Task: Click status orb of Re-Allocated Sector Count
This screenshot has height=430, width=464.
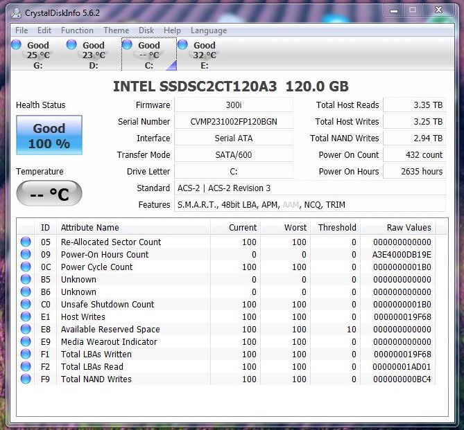Action: point(26,242)
